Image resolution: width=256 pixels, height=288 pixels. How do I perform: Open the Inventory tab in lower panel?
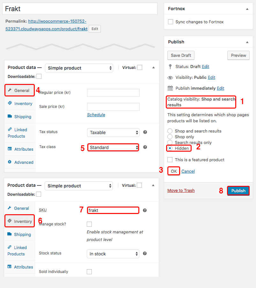tap(19, 221)
